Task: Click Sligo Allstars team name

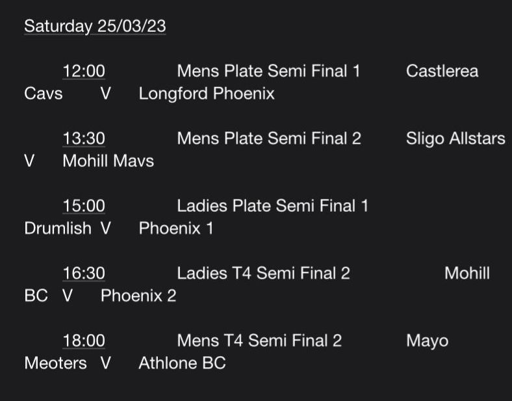Action: click(x=456, y=138)
